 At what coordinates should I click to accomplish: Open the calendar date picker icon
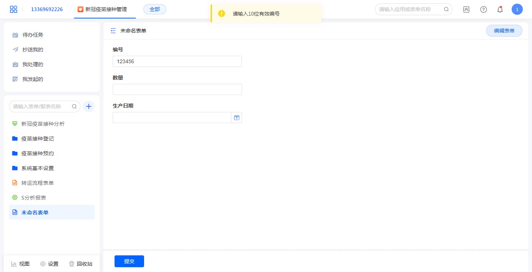pos(236,118)
